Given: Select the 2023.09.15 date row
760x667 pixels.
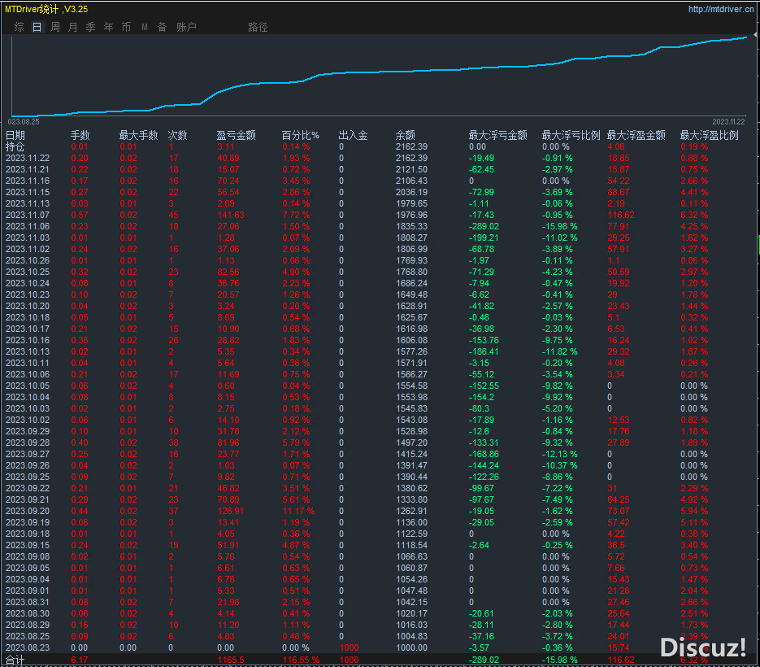Looking at the screenshot, I should coord(28,545).
